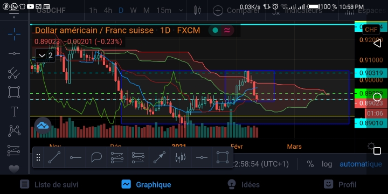Image resolution: width=388 pixels, height=194 pixels.
Task: Select the rectangle shape tool in left sidebar
Action: 14,92
